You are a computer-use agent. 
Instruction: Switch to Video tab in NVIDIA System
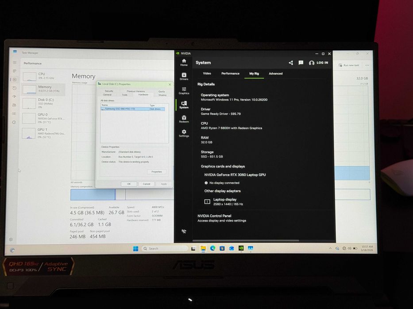[207, 74]
